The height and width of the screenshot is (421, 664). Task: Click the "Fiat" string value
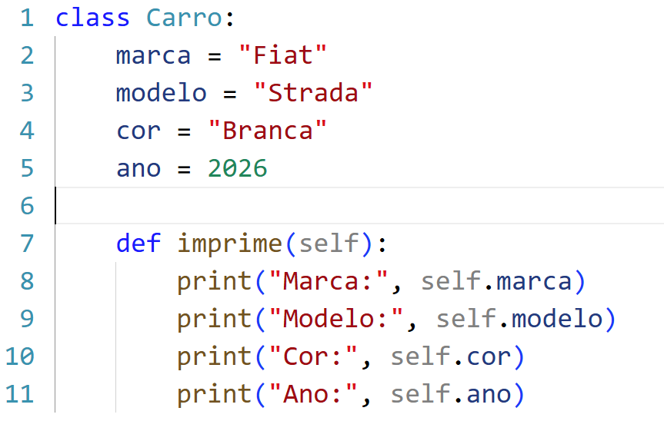point(282,55)
